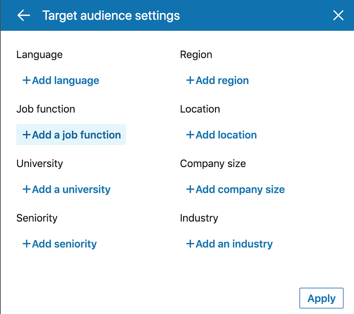Click the Job function section heading
The image size is (354, 314).
point(46,109)
